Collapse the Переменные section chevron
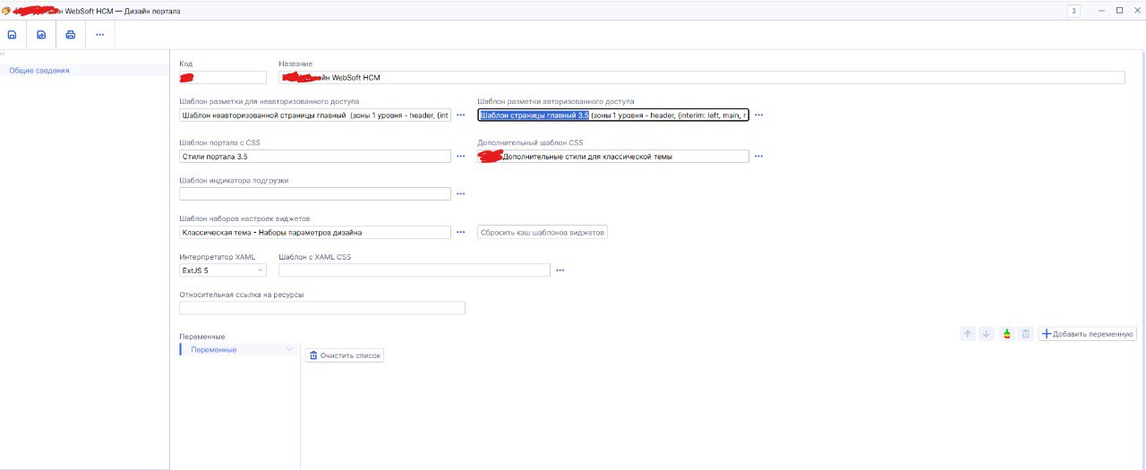 [x=288, y=349]
